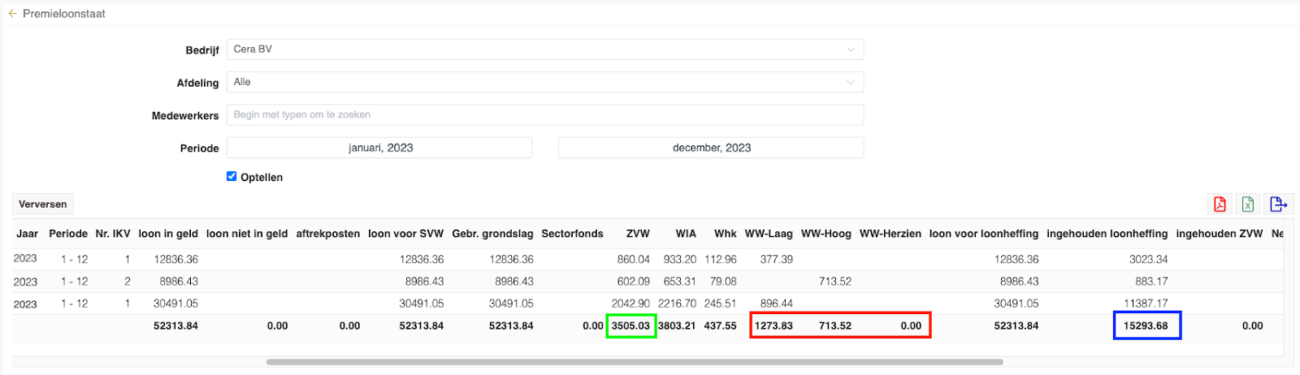Focus the Medewerkers search field

pyautogui.click(x=544, y=115)
